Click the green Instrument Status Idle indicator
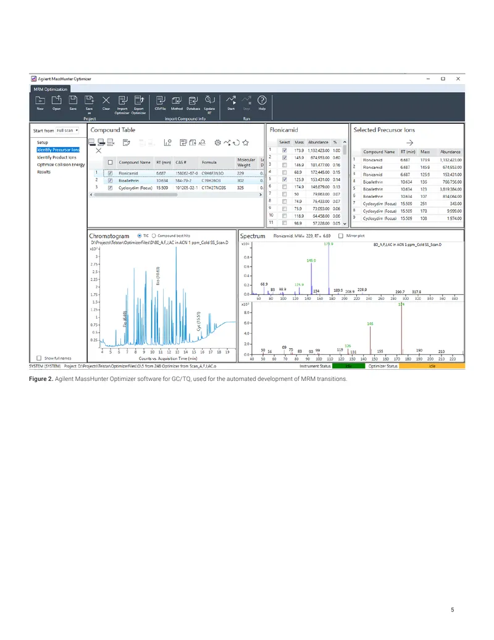 (348, 366)
